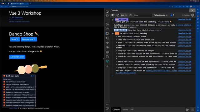Open the Default levels dropdown
200x112 pixels.
160,15
